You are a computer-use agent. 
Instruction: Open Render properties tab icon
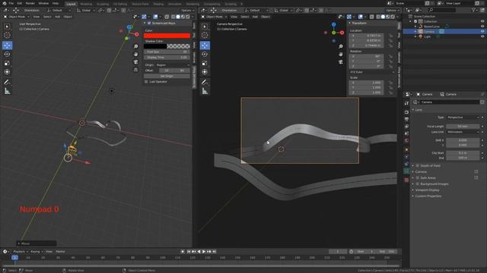point(406,111)
